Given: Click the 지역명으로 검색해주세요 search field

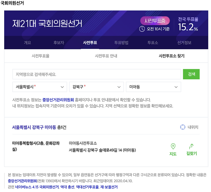Looking at the screenshot, I should pyautogui.click(x=96, y=74).
